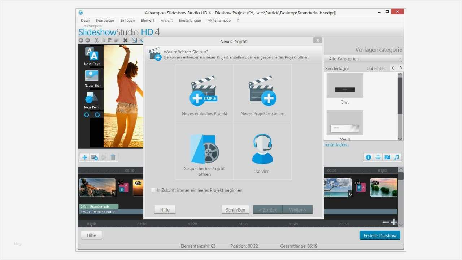The width and height of the screenshot is (462, 260).
Task: Click the trash delete icon above the timeline
Action: click(x=113, y=157)
